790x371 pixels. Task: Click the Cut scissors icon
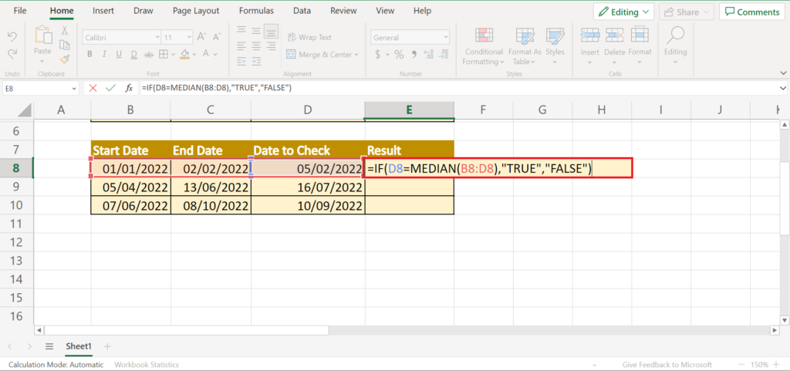click(x=65, y=30)
